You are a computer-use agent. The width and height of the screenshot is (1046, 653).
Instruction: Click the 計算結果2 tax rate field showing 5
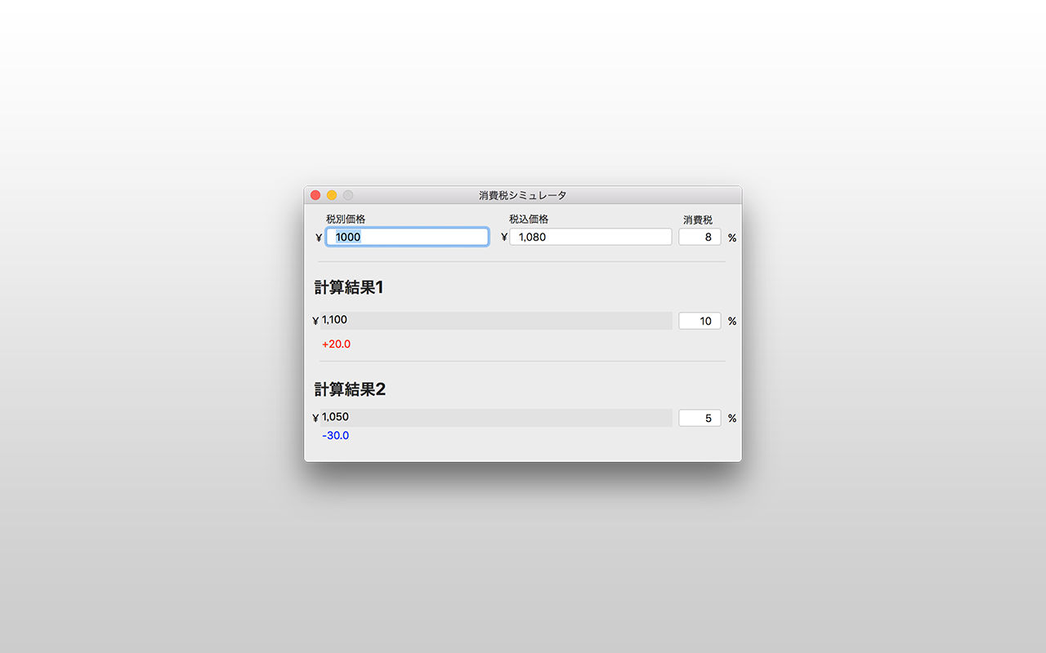tap(700, 418)
